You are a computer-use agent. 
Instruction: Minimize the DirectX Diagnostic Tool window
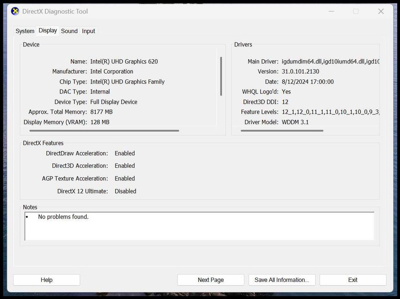[x=331, y=11]
